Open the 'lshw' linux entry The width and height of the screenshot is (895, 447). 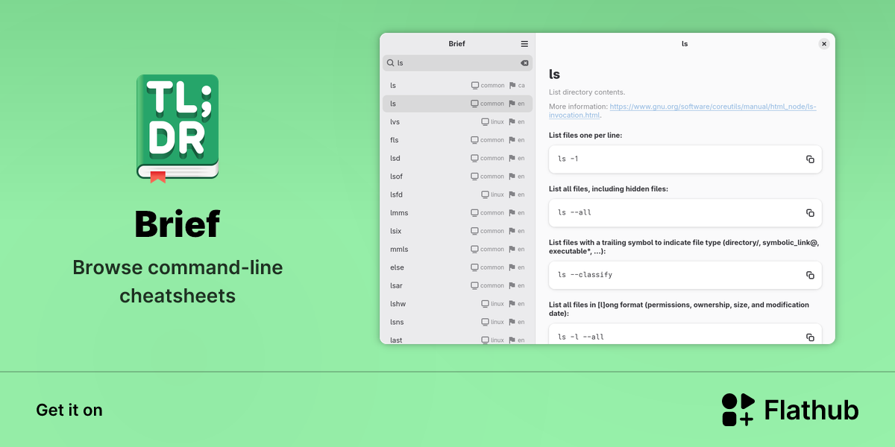pyautogui.click(x=457, y=304)
